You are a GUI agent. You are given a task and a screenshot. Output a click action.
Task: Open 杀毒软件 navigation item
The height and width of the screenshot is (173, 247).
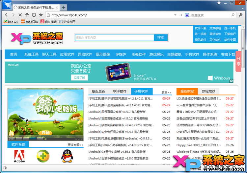click(x=139, y=54)
